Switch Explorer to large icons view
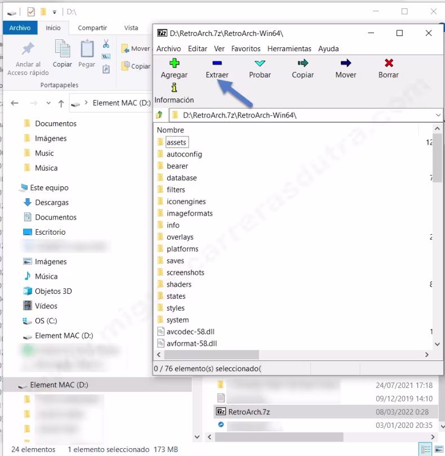Screen dimensions: 445x456 (x=438, y=449)
